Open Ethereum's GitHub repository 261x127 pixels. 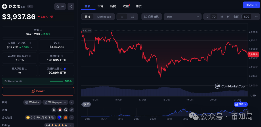pos(66,110)
